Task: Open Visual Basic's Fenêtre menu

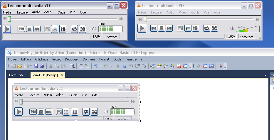Action: pos(131,59)
